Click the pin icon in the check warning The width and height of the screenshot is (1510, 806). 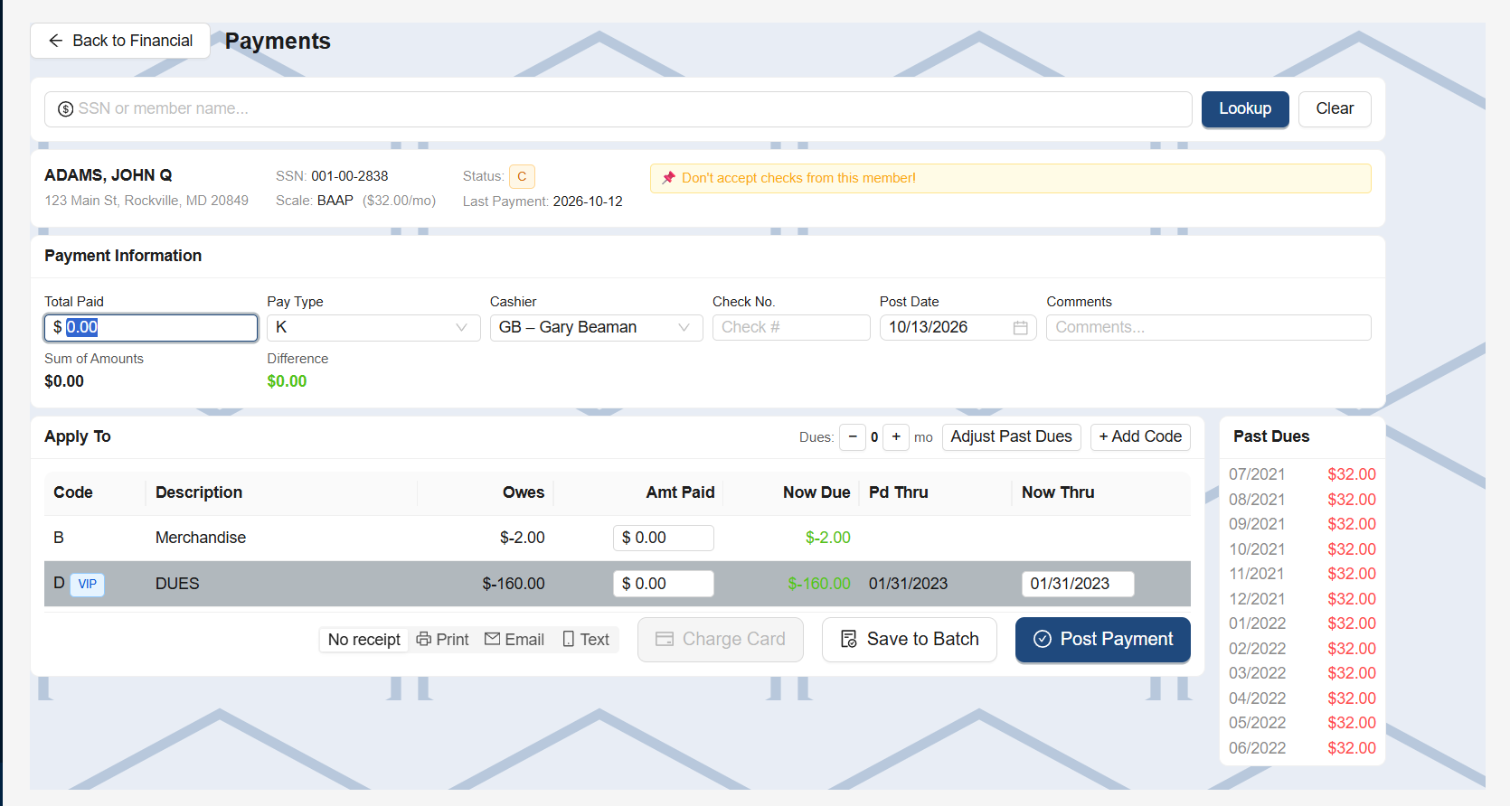point(669,178)
